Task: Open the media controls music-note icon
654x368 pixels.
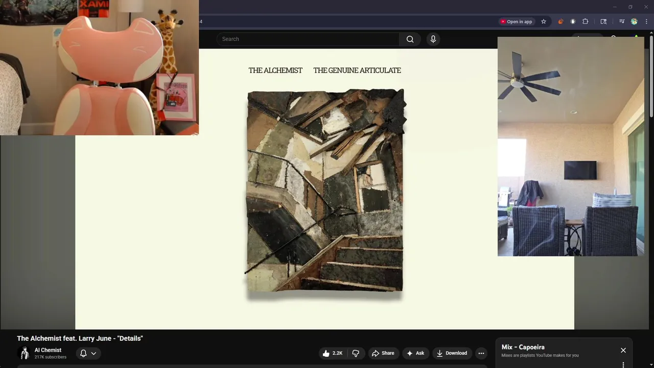Action: pos(622,21)
